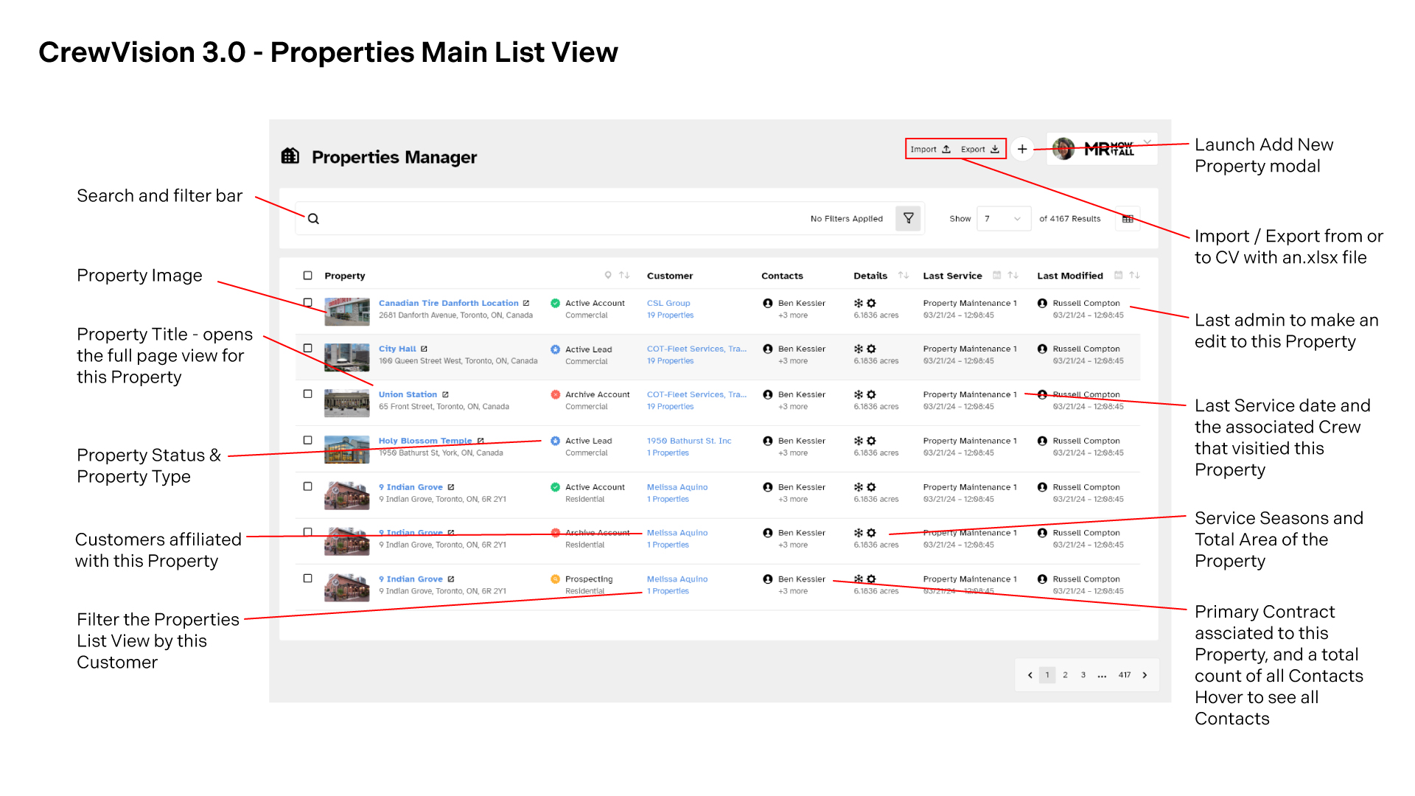
Task: Open the City Hall property page
Action: click(x=397, y=349)
